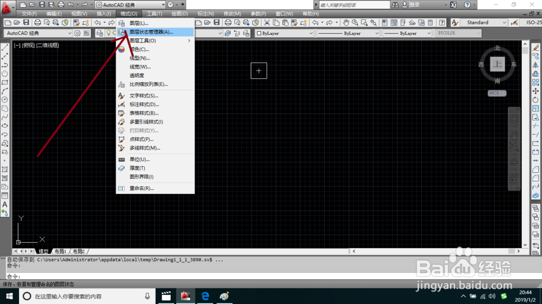Open the color ByLayer dropdown

[285, 33]
